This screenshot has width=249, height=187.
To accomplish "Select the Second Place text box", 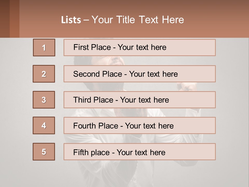I will pyautogui.click(x=140, y=74).
